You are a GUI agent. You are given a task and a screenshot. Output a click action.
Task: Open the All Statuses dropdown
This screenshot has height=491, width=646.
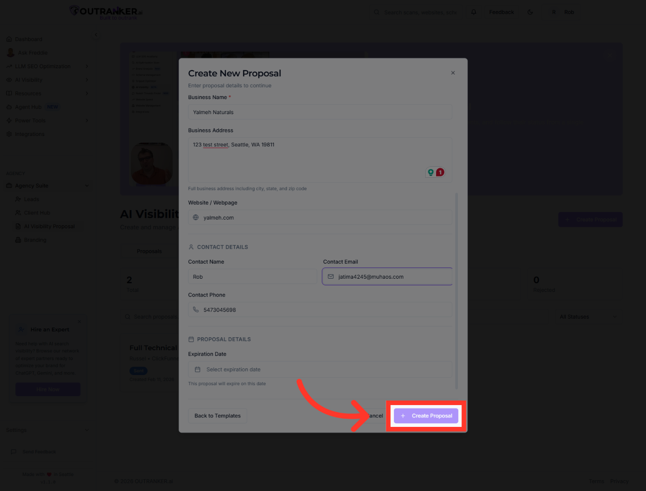click(588, 317)
